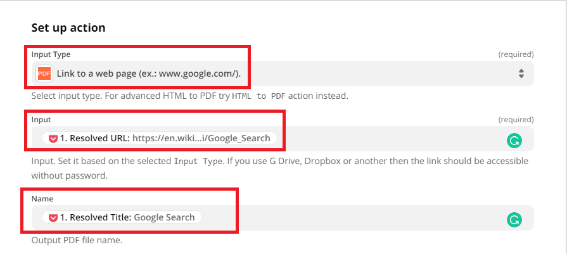Click '(required)' label next to Input Type
The image size is (567, 254).
(516, 54)
